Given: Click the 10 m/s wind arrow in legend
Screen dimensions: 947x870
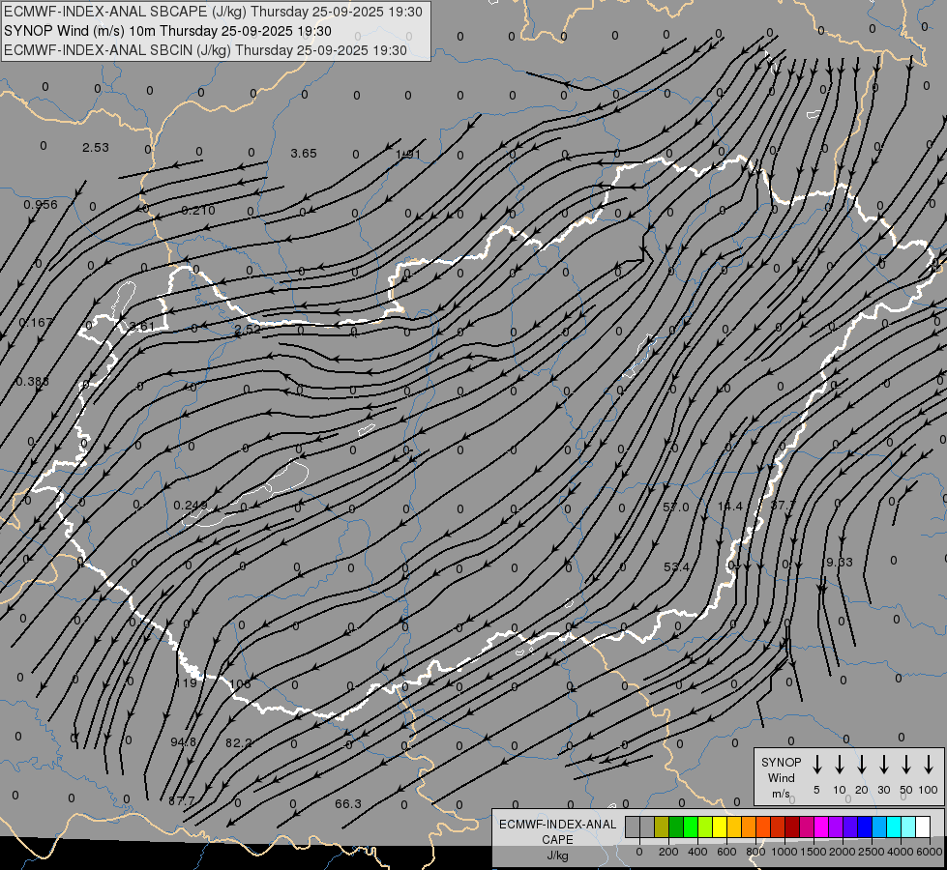Looking at the screenshot, I should click(x=839, y=764).
